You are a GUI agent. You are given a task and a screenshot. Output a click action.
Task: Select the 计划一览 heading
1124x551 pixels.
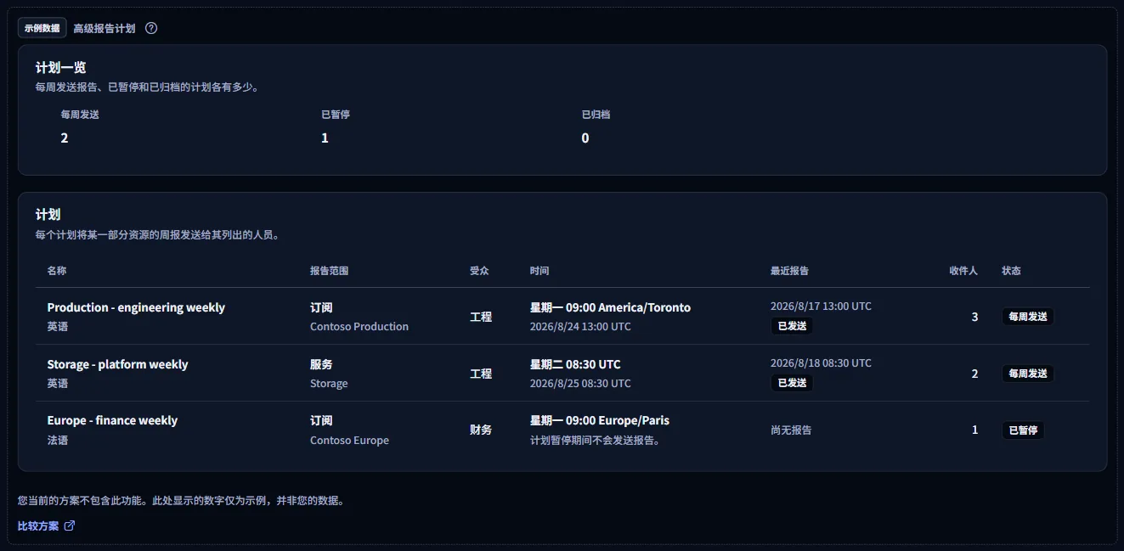60,67
